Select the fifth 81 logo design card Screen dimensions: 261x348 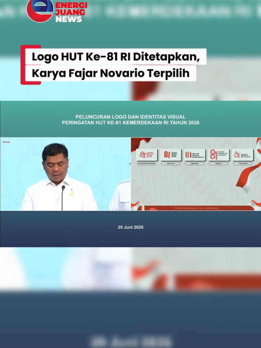[x=243, y=155]
